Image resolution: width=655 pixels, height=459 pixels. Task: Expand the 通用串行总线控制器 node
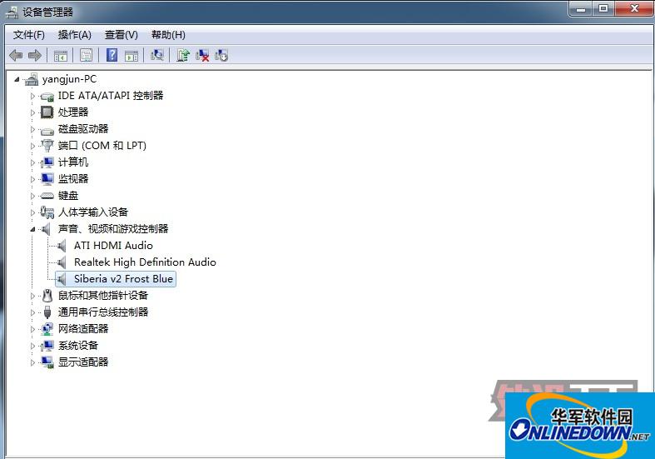[32, 312]
